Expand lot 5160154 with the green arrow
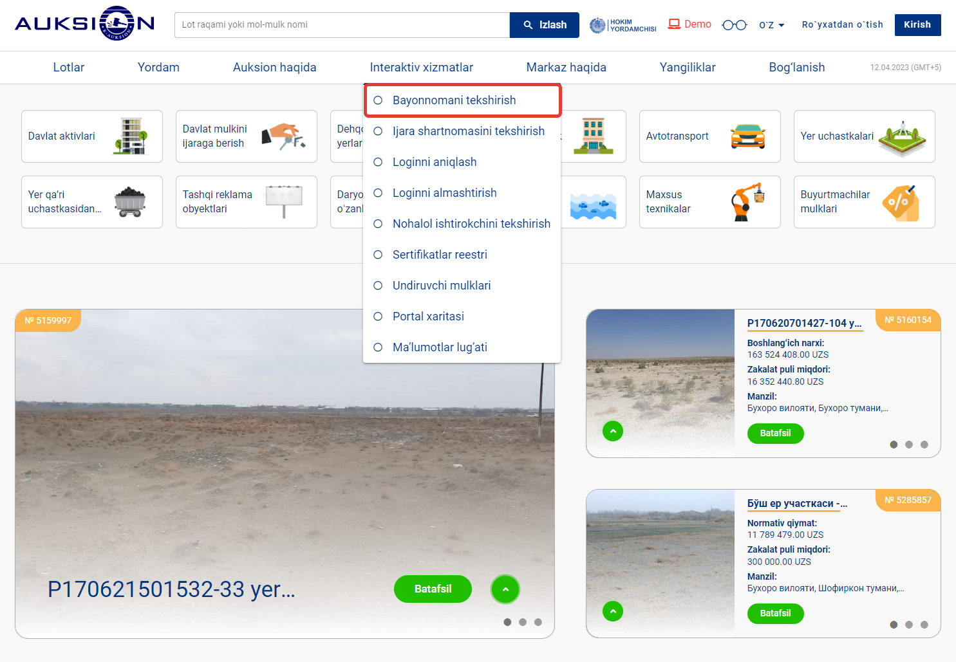Image resolution: width=956 pixels, height=662 pixels. 613,431
